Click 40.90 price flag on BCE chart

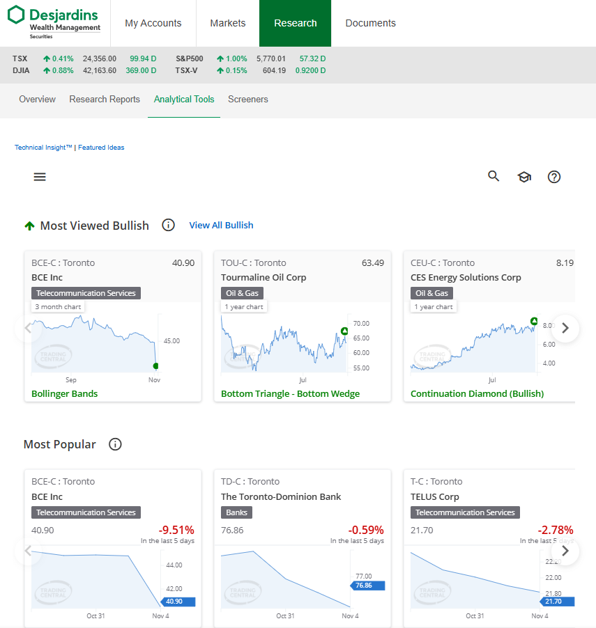click(x=178, y=602)
